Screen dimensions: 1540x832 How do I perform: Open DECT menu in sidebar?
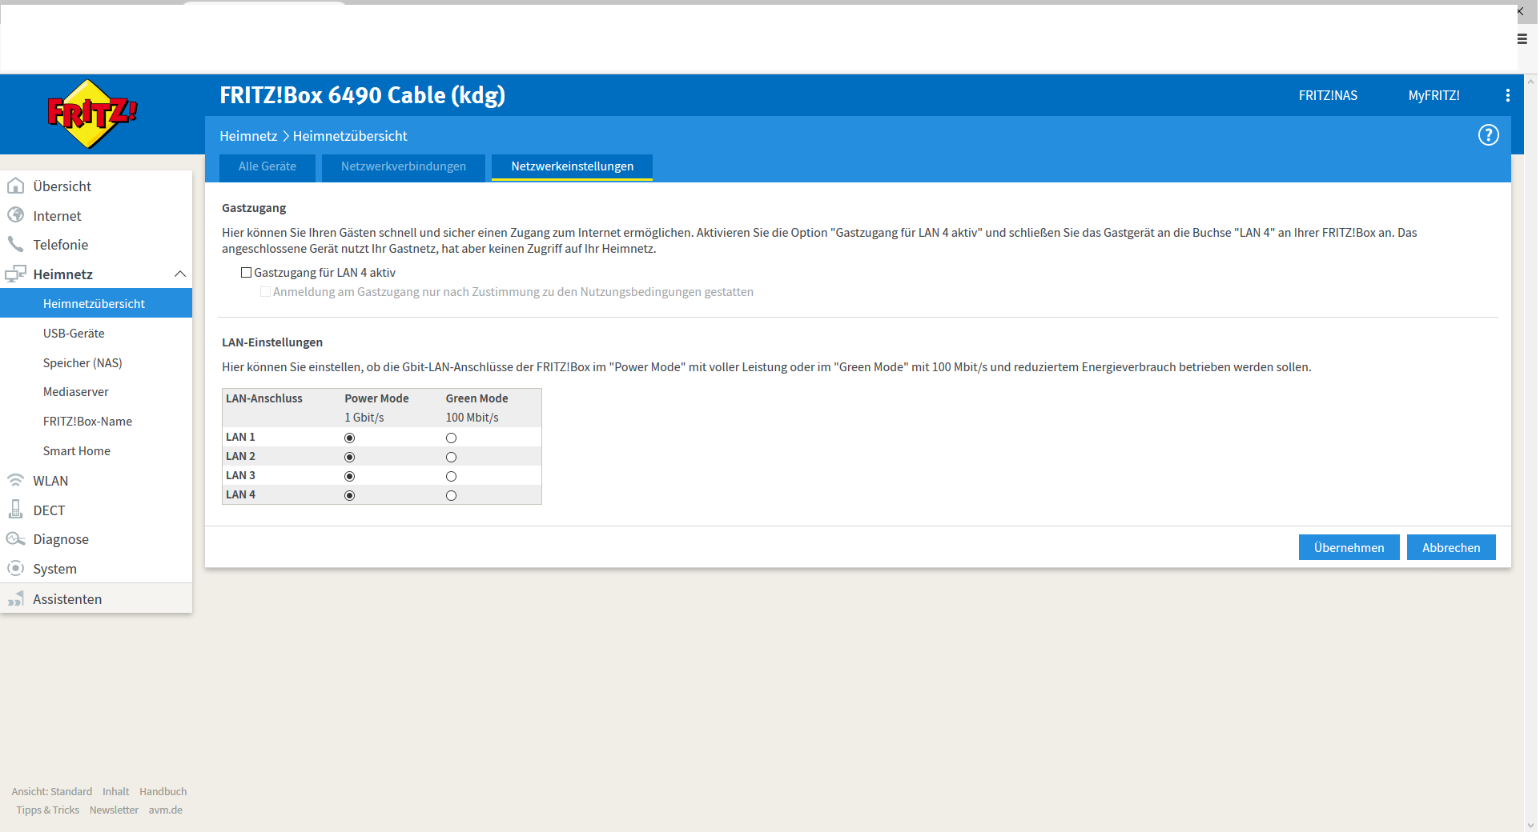[x=49, y=510]
